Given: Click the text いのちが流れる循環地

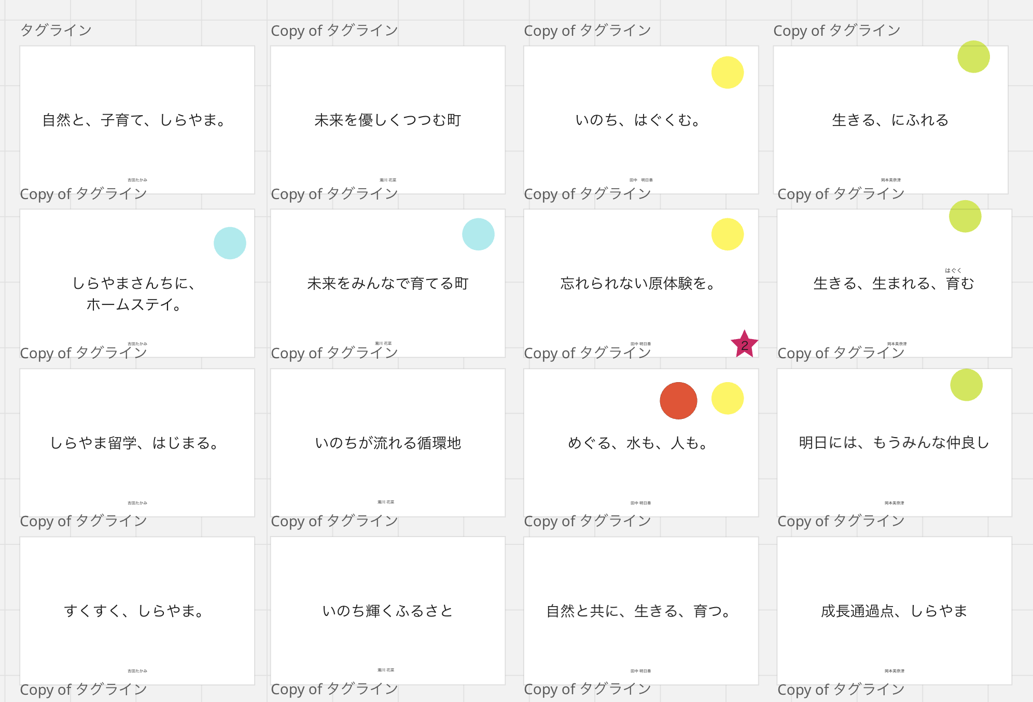Looking at the screenshot, I should (387, 443).
